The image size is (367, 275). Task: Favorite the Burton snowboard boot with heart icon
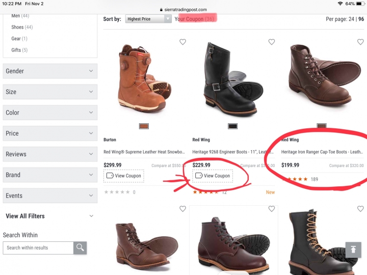pyautogui.click(x=182, y=42)
